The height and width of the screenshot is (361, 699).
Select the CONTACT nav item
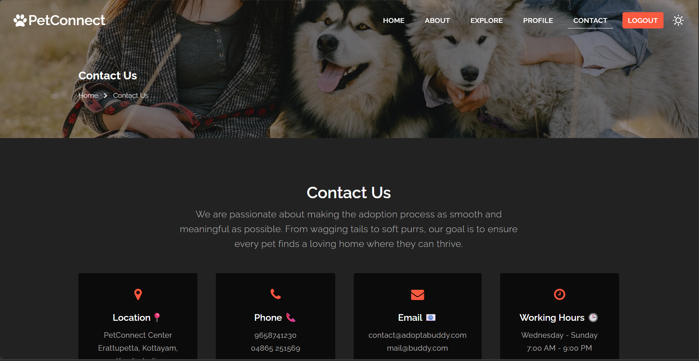click(590, 21)
